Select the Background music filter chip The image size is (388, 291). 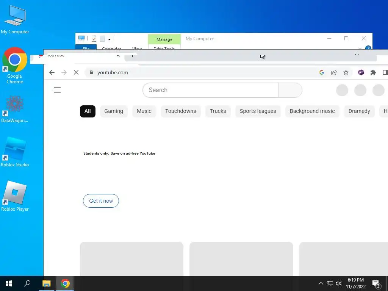pyautogui.click(x=312, y=111)
